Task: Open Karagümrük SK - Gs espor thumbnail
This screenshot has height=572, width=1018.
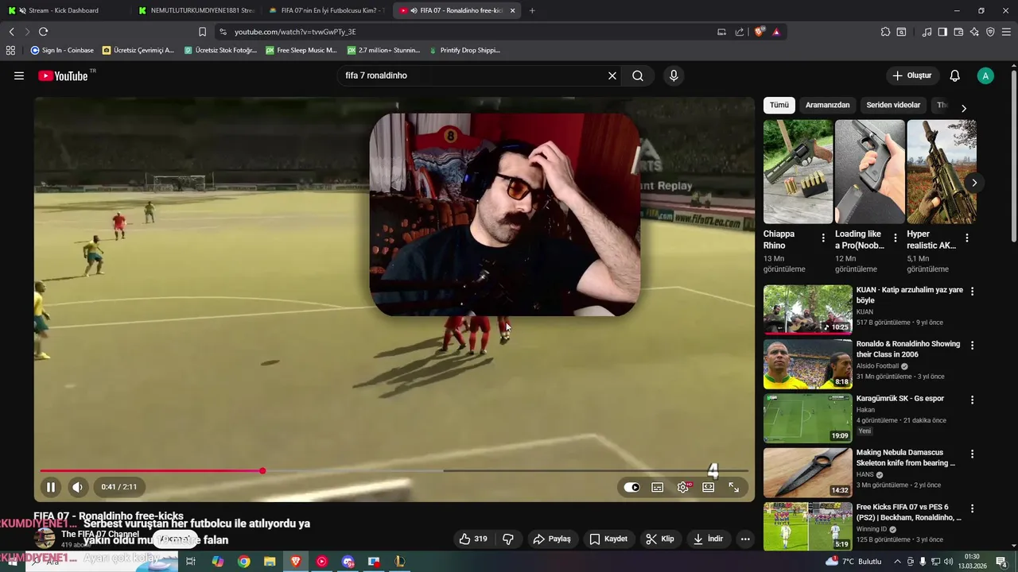Action: click(807, 418)
